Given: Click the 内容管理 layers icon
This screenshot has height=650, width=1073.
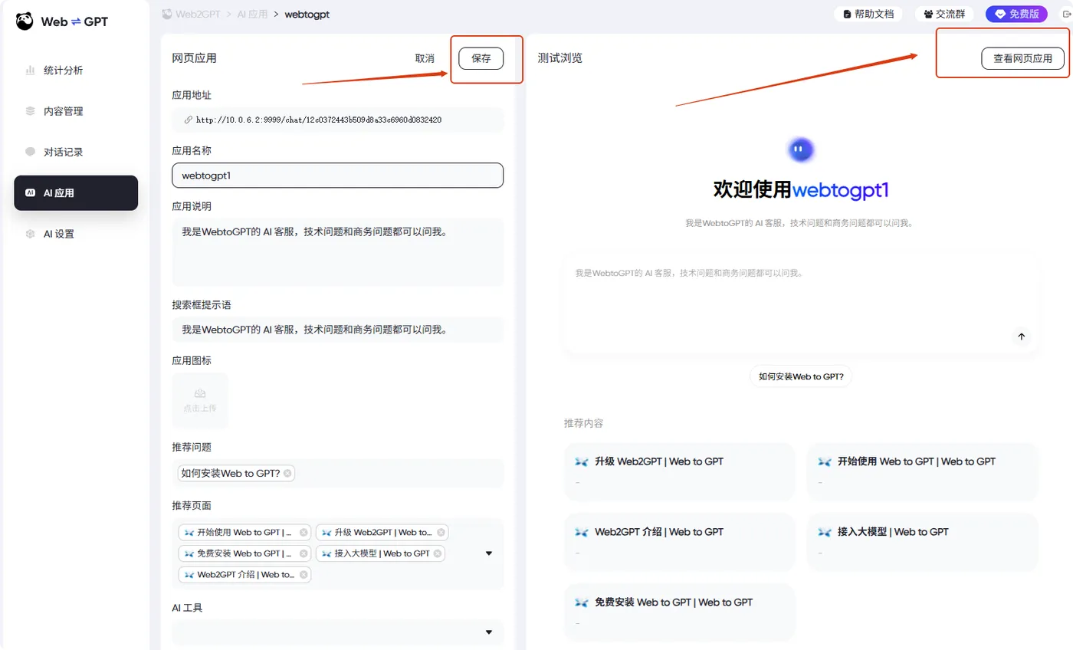Looking at the screenshot, I should click(x=30, y=111).
